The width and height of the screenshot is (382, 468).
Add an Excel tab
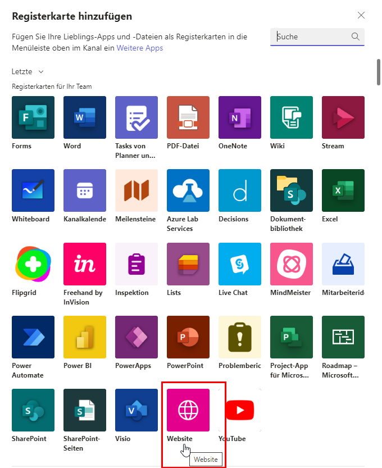(x=343, y=190)
